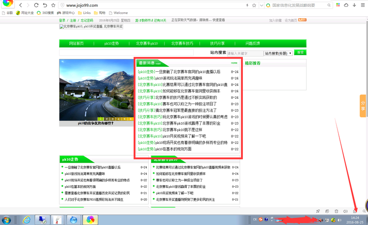This screenshot has width=368, height=225.
Task: Click the 注册 register link
Action: 73,21
